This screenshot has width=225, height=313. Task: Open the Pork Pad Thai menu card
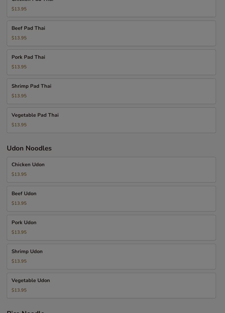coord(111,62)
